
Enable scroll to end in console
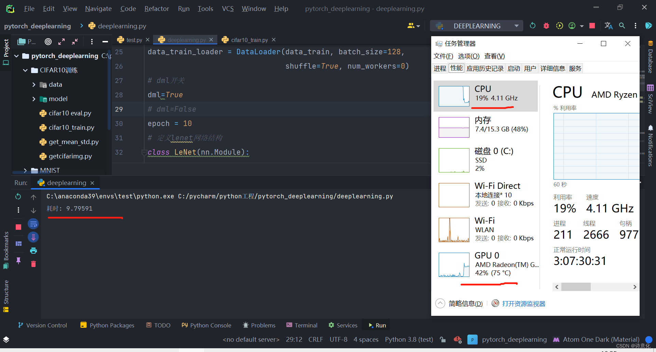33,237
